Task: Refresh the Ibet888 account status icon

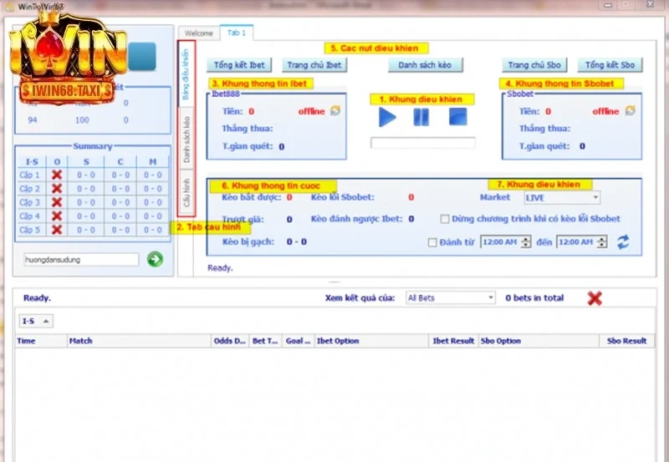Action: tap(335, 111)
